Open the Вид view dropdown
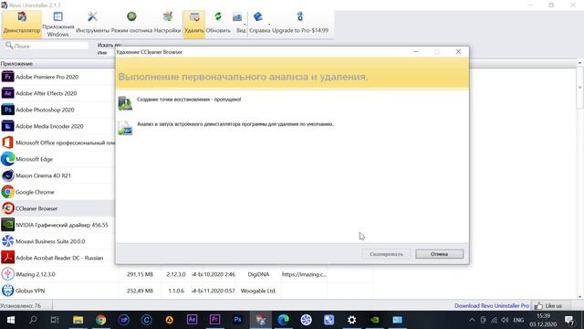This screenshot has height=329, width=584. pos(241,24)
